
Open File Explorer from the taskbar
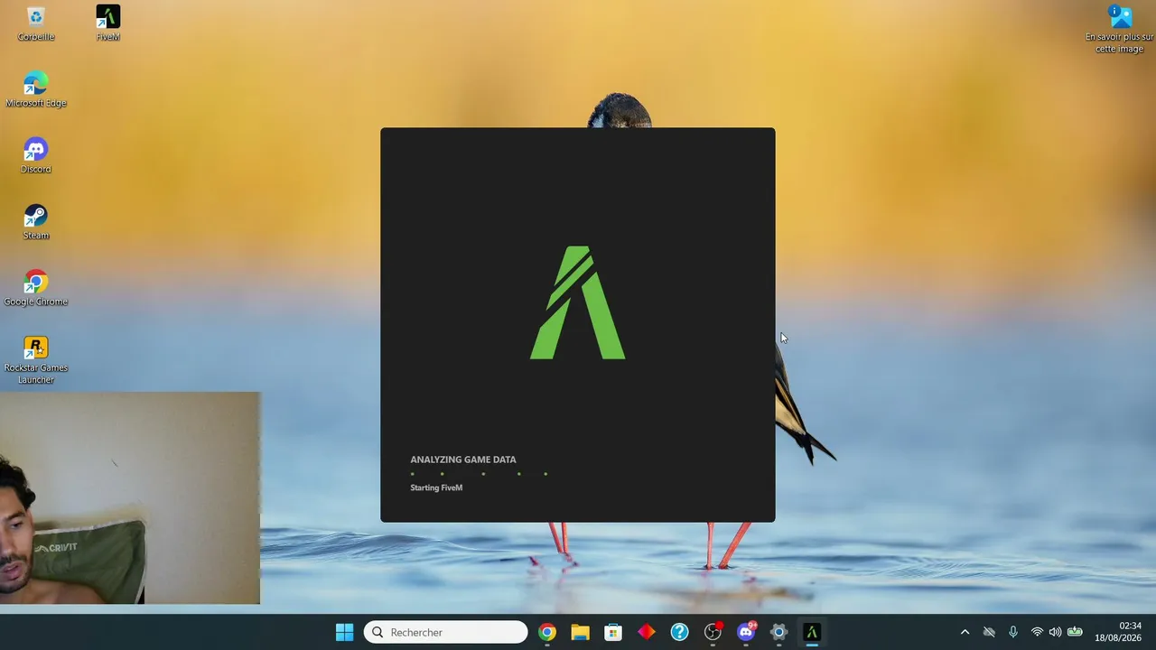[x=580, y=632]
